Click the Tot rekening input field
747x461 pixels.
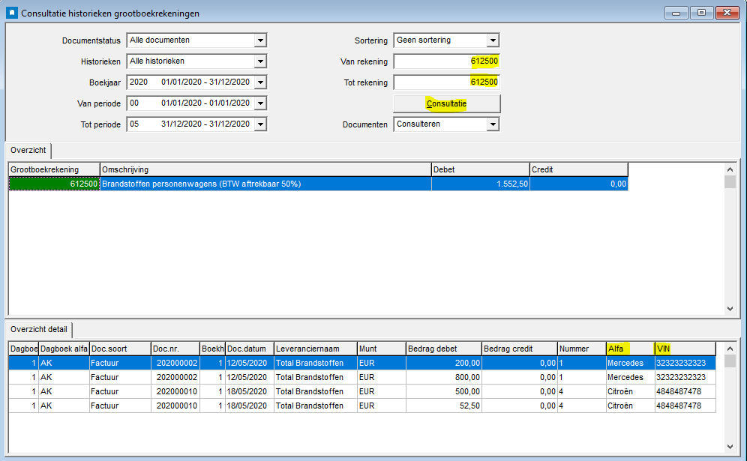(446, 82)
